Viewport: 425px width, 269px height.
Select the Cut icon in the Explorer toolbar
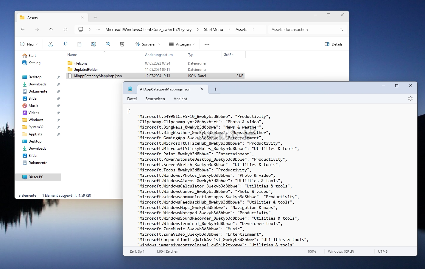click(x=51, y=44)
